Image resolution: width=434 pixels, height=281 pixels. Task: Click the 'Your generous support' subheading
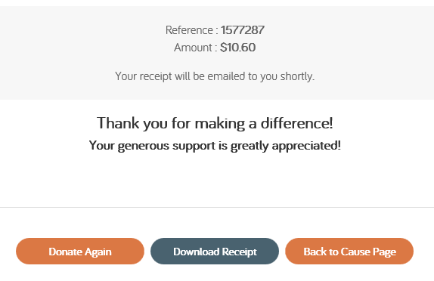[x=215, y=146]
